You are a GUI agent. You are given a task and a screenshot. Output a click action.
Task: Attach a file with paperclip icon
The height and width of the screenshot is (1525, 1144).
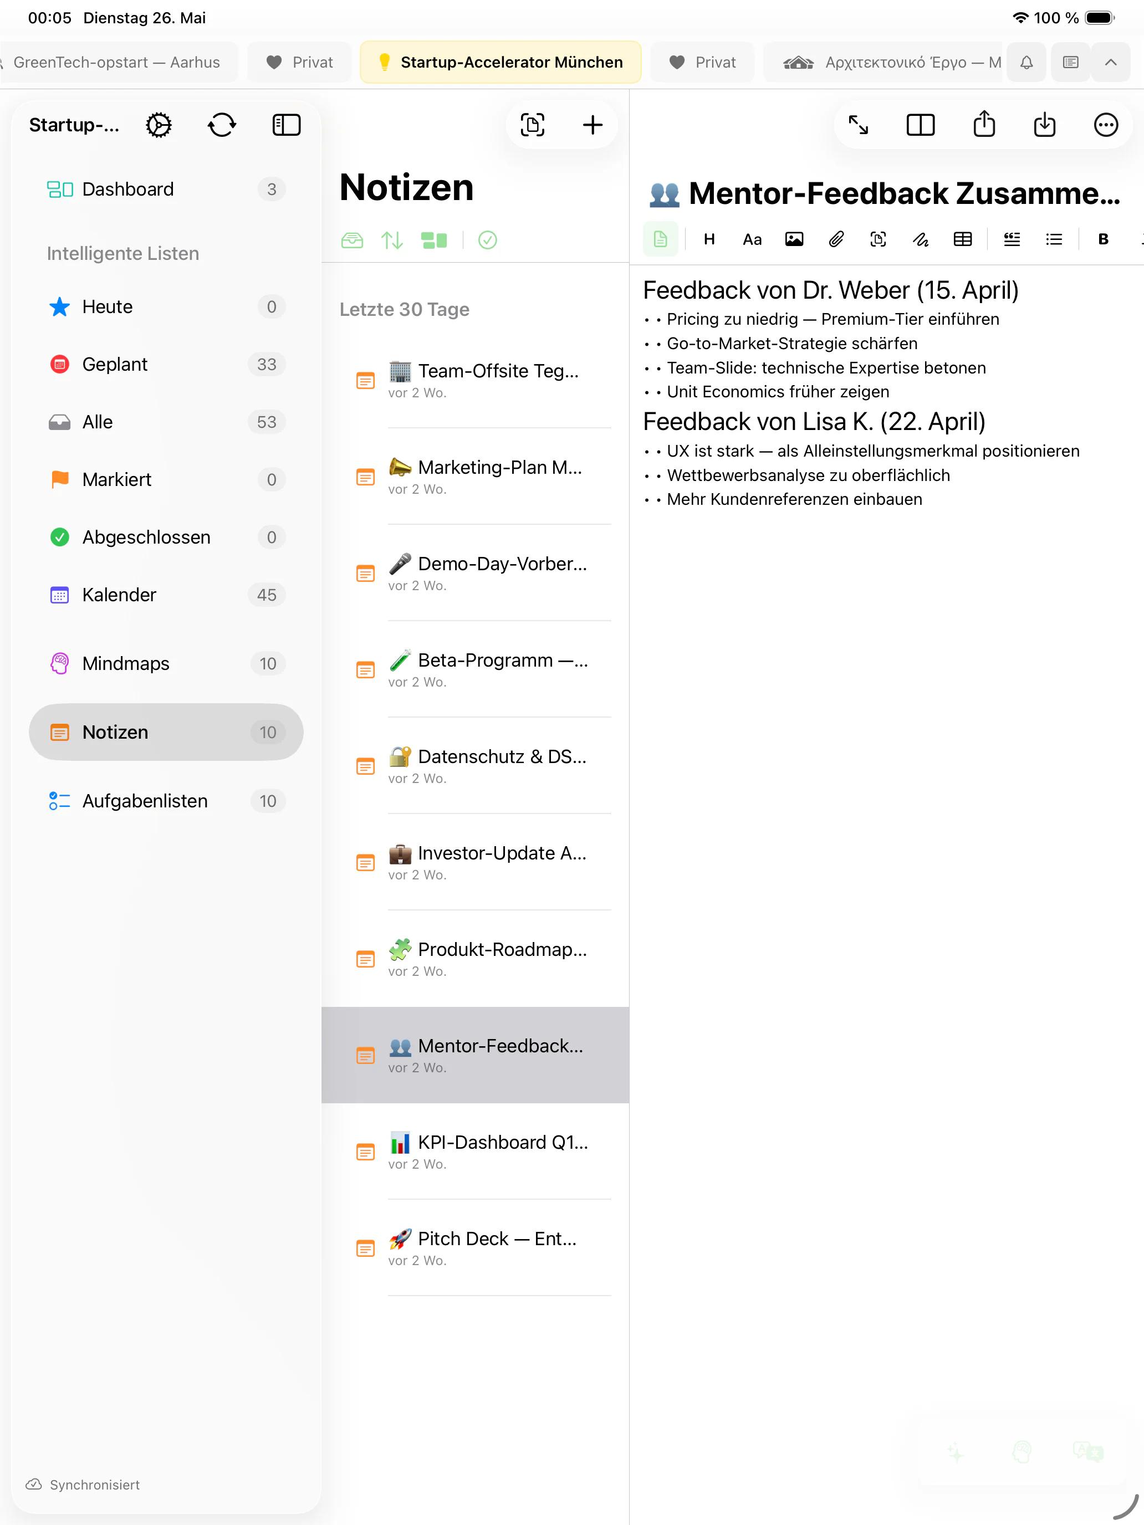point(836,239)
